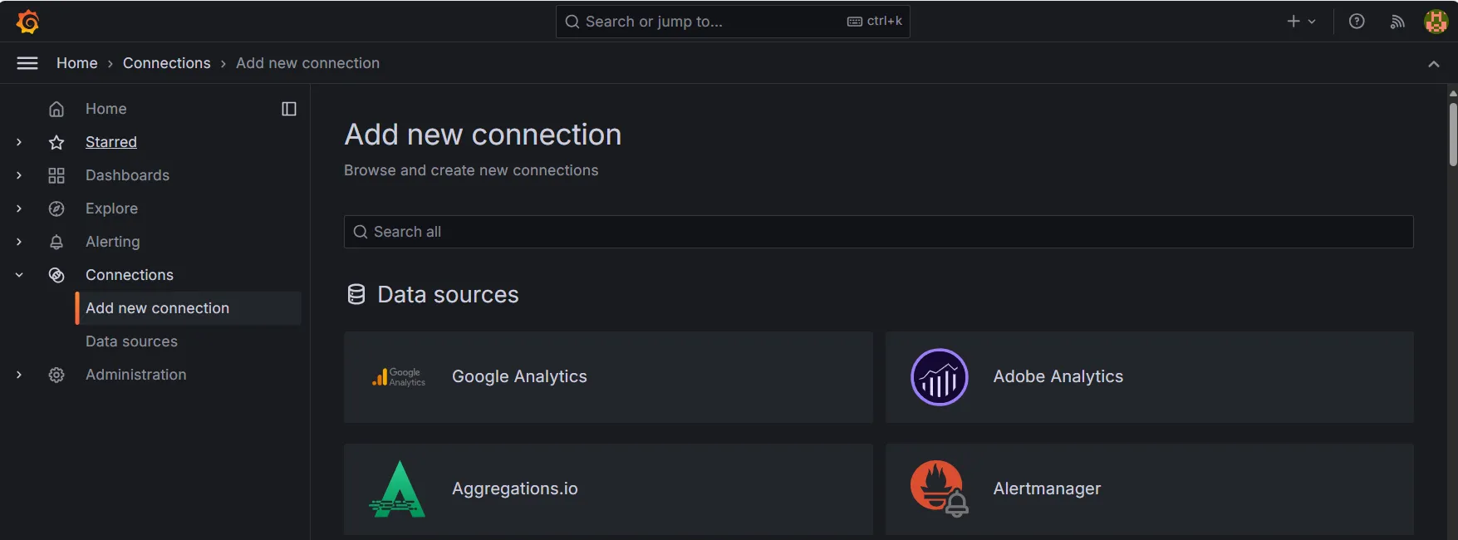Undock the sidebar menu panel
1458x540 pixels.
coord(289,109)
